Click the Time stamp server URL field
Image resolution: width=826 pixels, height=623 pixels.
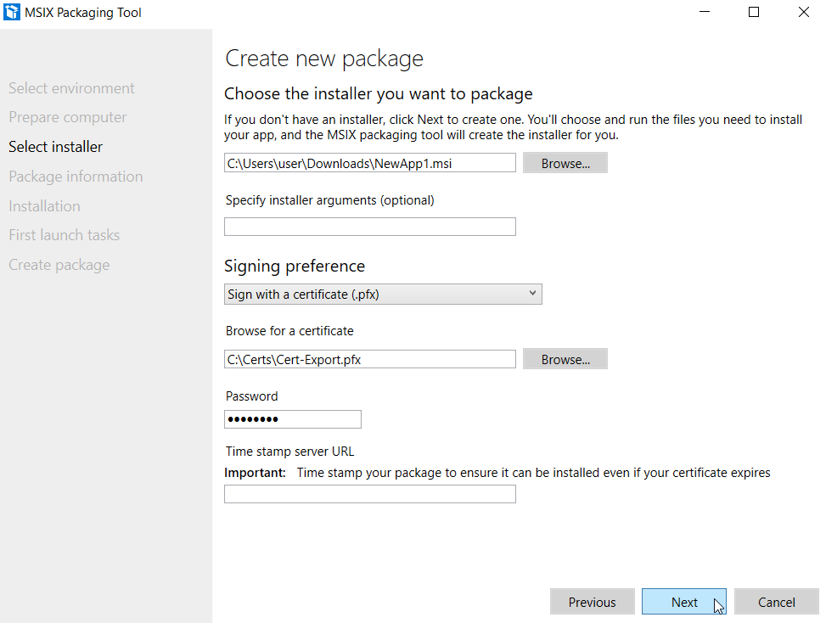(x=370, y=494)
